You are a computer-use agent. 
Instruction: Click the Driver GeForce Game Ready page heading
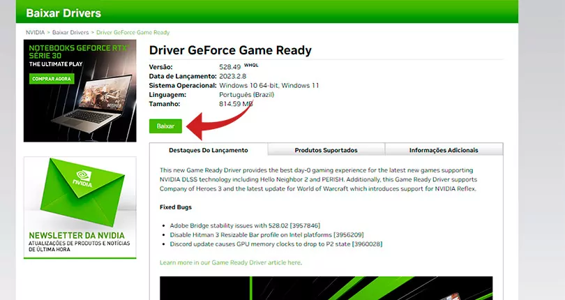[230, 50]
